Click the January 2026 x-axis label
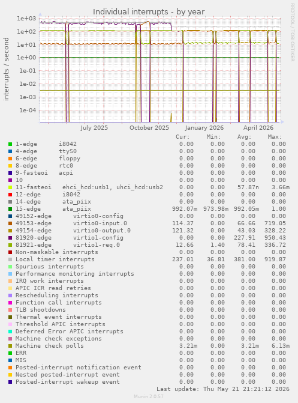The height and width of the screenshot is (403, 298). coord(204,128)
